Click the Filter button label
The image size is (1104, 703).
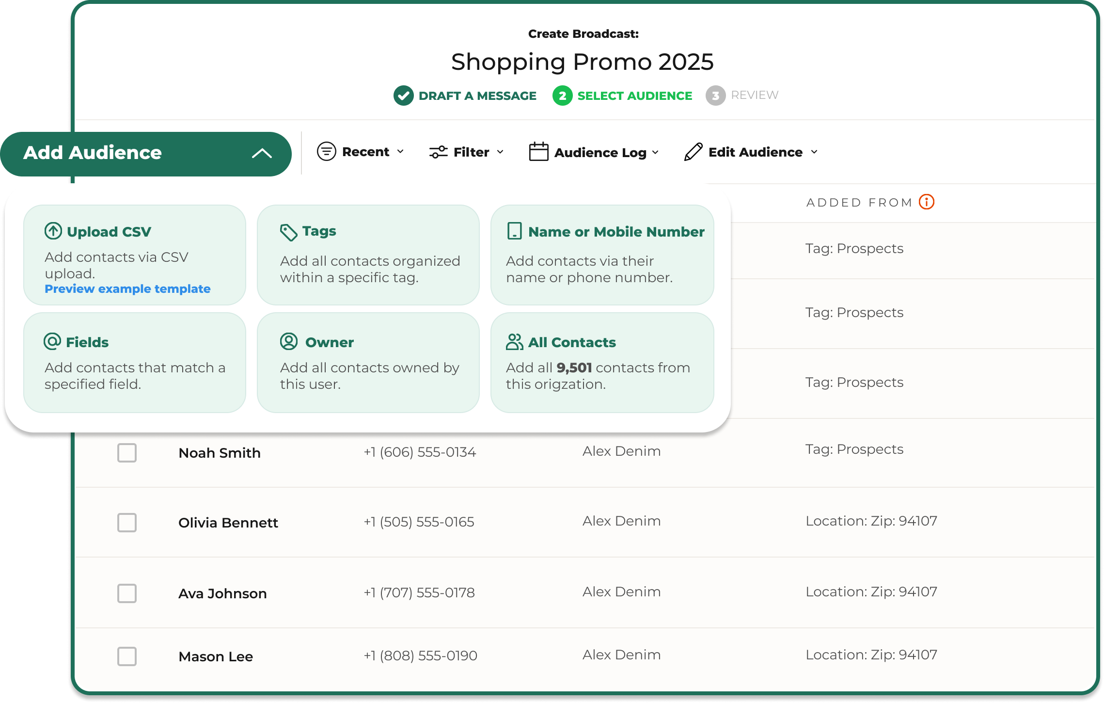point(471,152)
